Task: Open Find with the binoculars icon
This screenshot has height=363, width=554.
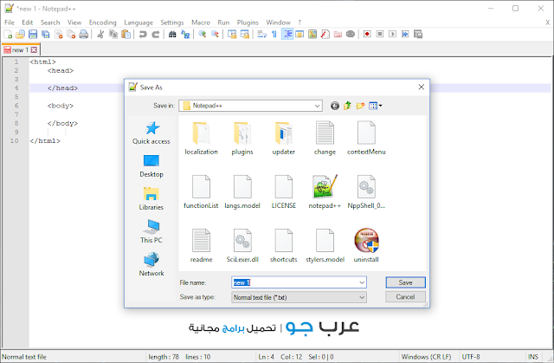Action: click(x=172, y=35)
